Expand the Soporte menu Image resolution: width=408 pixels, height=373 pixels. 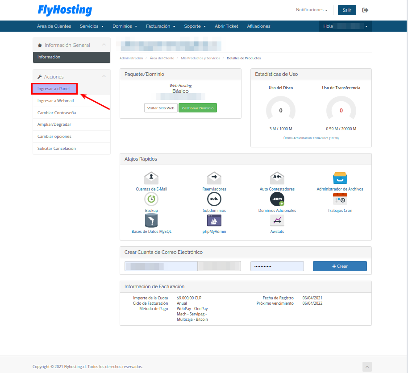(x=195, y=26)
